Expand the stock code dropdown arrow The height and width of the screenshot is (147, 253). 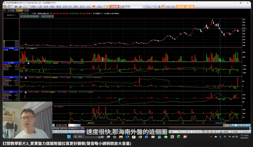(142, 7)
